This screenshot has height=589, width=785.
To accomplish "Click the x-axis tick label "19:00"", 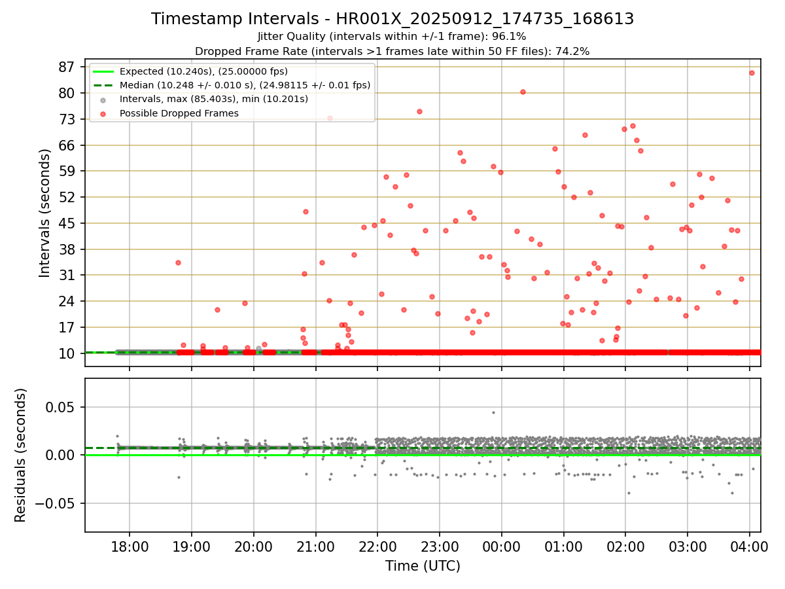I will point(192,546).
